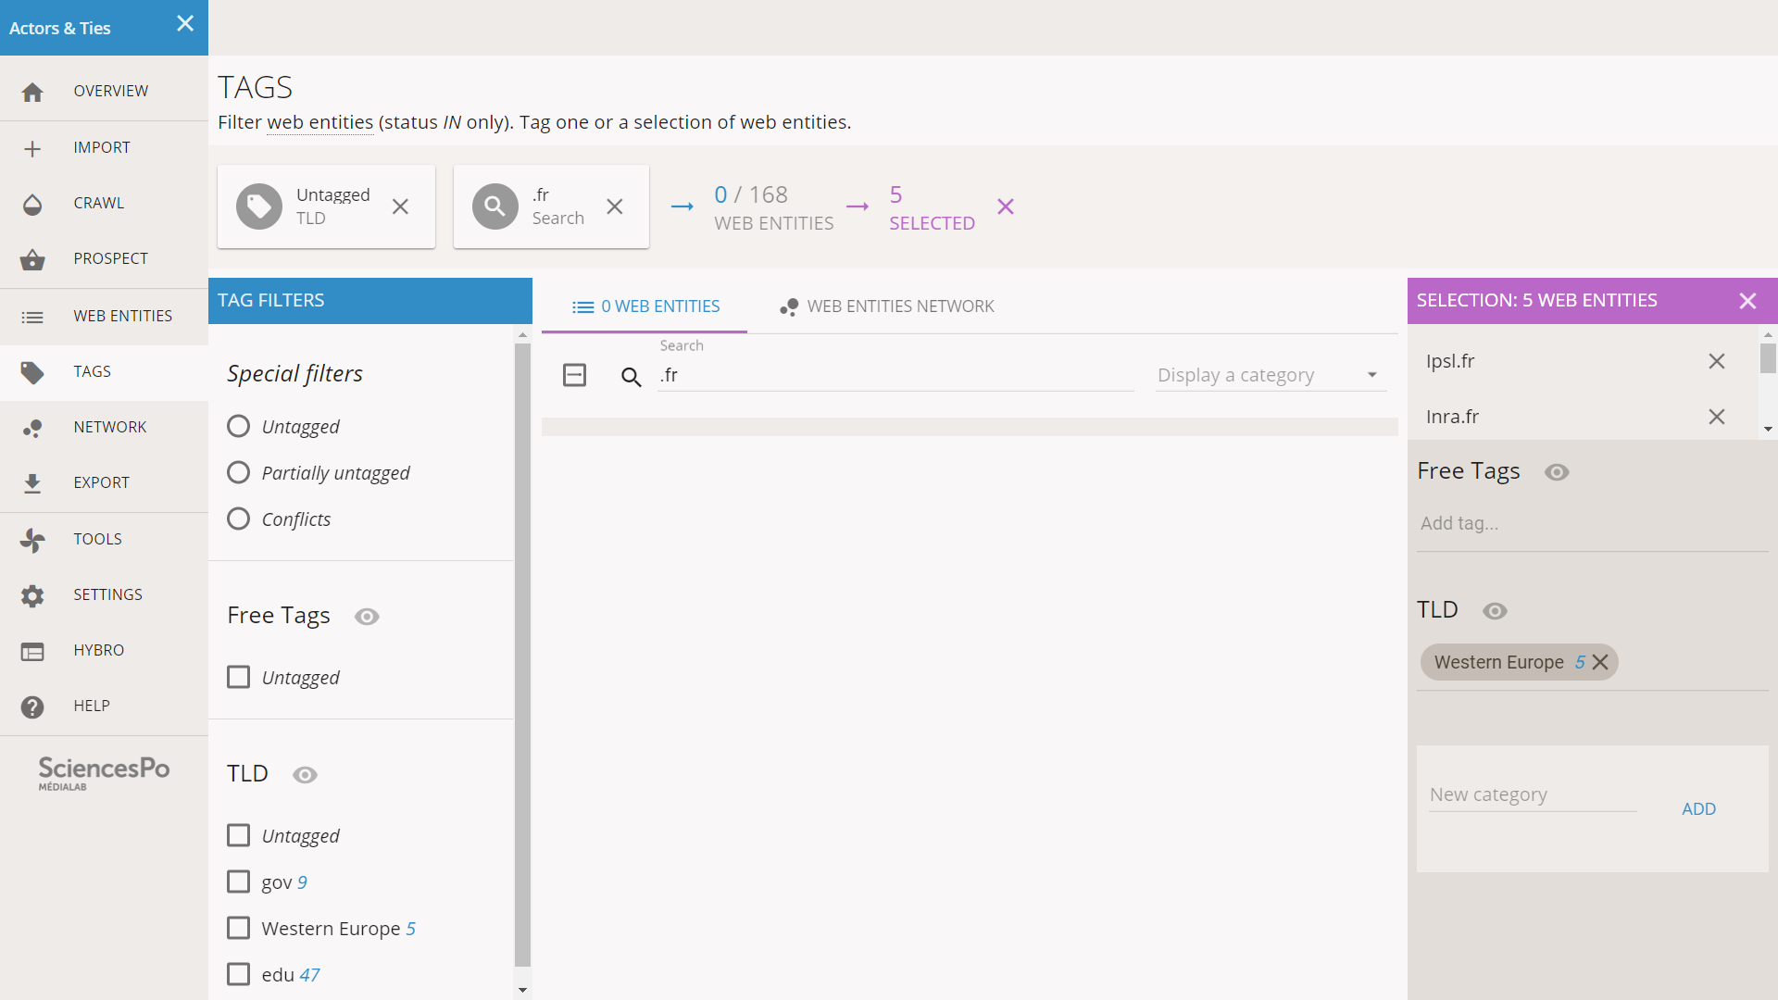
Task: Remove Western Europe tag from selection
Action: point(1601,662)
